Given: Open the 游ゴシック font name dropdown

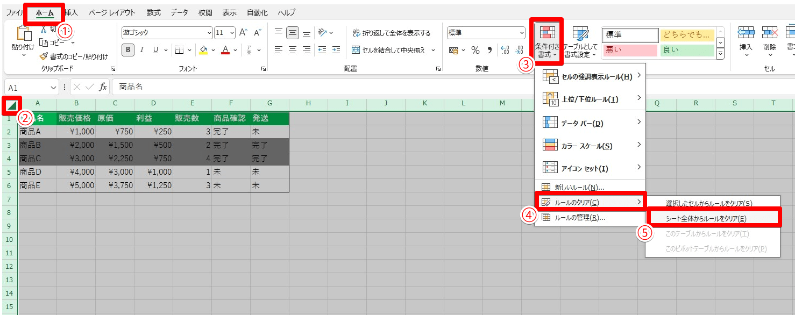Looking at the screenshot, I should coord(167,33).
